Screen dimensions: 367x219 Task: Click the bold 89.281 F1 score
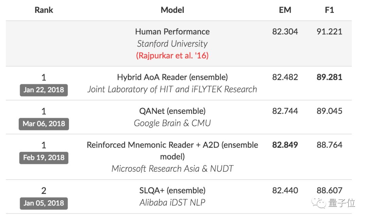click(x=329, y=77)
